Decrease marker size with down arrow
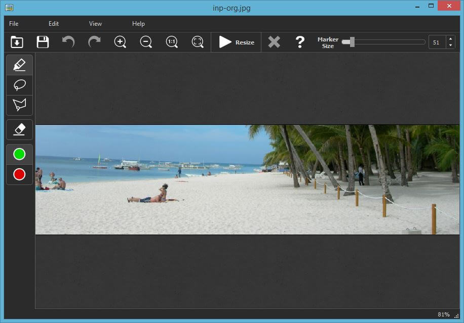Screen dimensions: 464x323 [x=450, y=45]
